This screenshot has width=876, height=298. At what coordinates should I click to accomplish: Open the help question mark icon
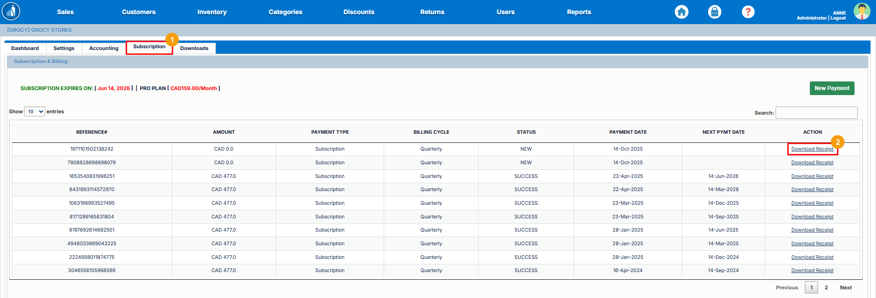click(748, 12)
